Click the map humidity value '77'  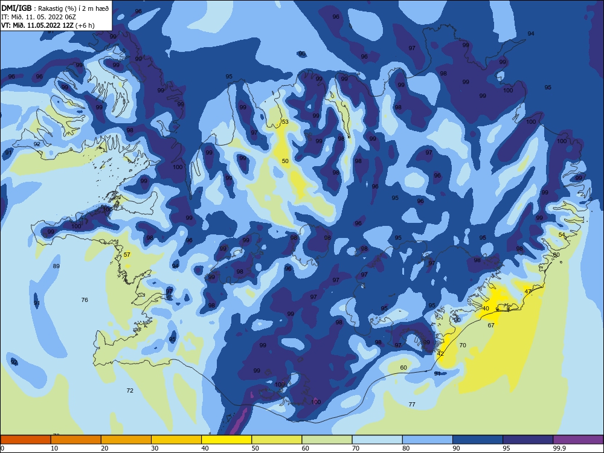coord(412,405)
